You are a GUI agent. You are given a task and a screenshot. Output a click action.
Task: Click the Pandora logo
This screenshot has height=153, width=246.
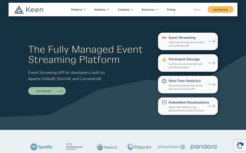(x=204, y=147)
